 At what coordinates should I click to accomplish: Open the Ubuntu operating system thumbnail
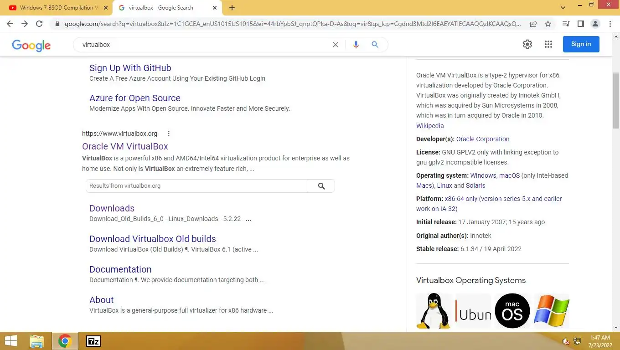(x=473, y=311)
